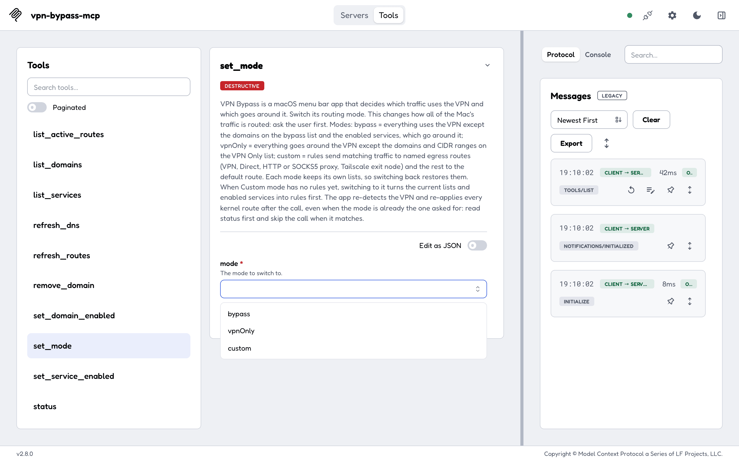Expand the TOOLS/LIST message card
Screen dimensions: 739x462
[x=689, y=190]
